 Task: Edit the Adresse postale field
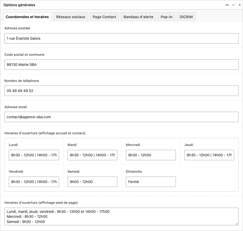121,38
